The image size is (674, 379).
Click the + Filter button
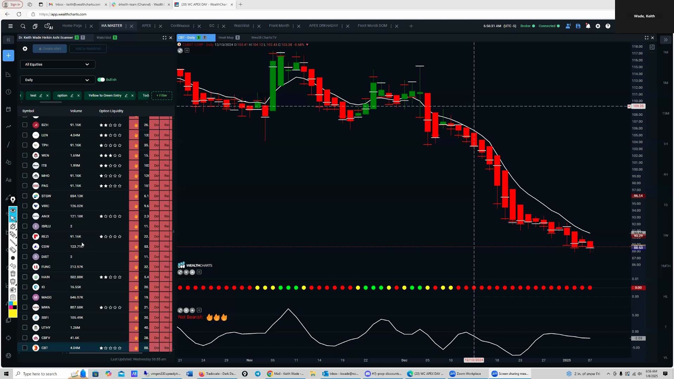click(x=161, y=95)
